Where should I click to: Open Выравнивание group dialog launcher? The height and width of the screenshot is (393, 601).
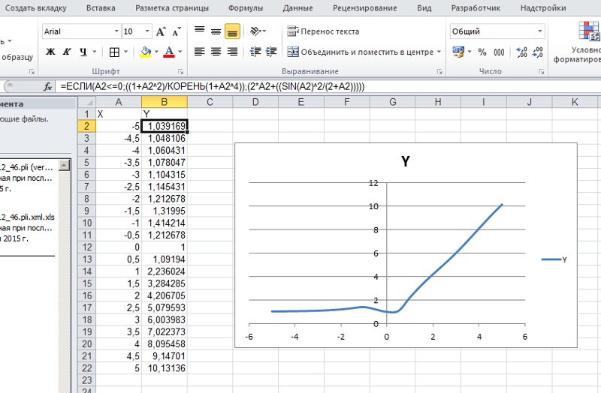[439, 71]
